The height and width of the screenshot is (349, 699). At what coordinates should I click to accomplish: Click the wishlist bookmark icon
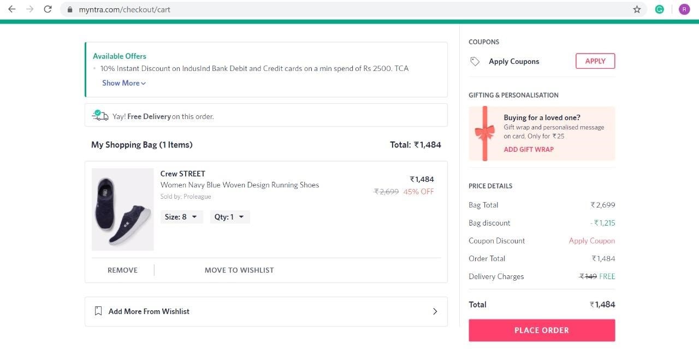click(98, 311)
